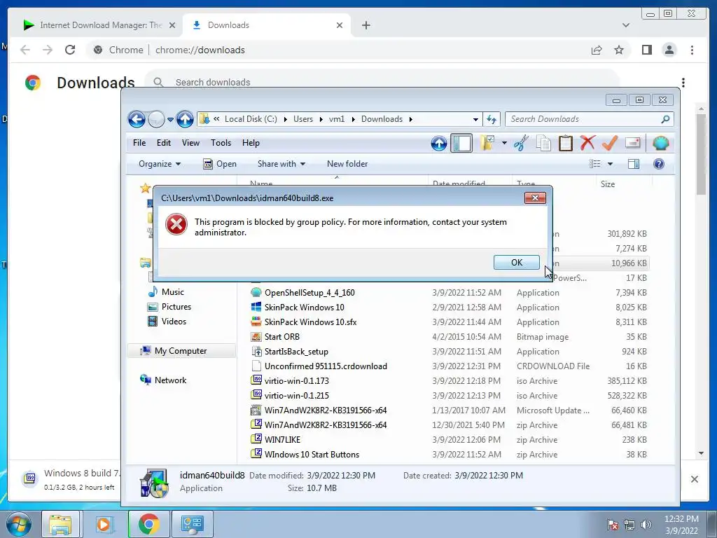Screen dimensions: 717x538
Task: Open the Tools menu
Action: 221,143
